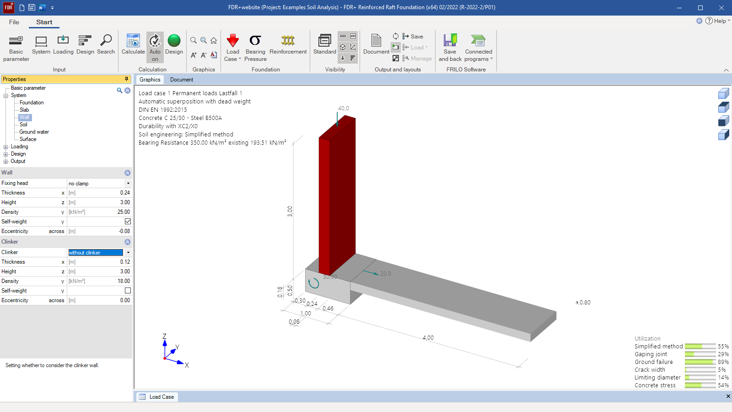The height and width of the screenshot is (412, 732).
Task: Click the home view icon in Graphics
Action: click(214, 40)
